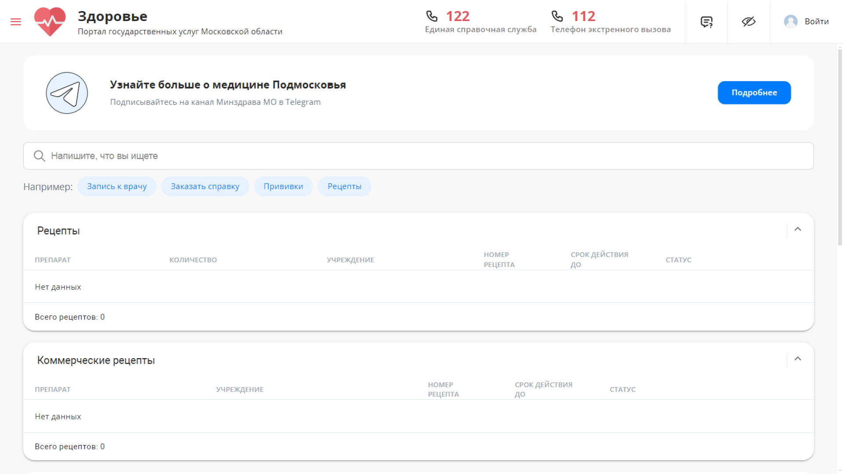The width and height of the screenshot is (843, 474).
Task: Collapse the Коммерческие рецепты section
Action: coord(798,359)
